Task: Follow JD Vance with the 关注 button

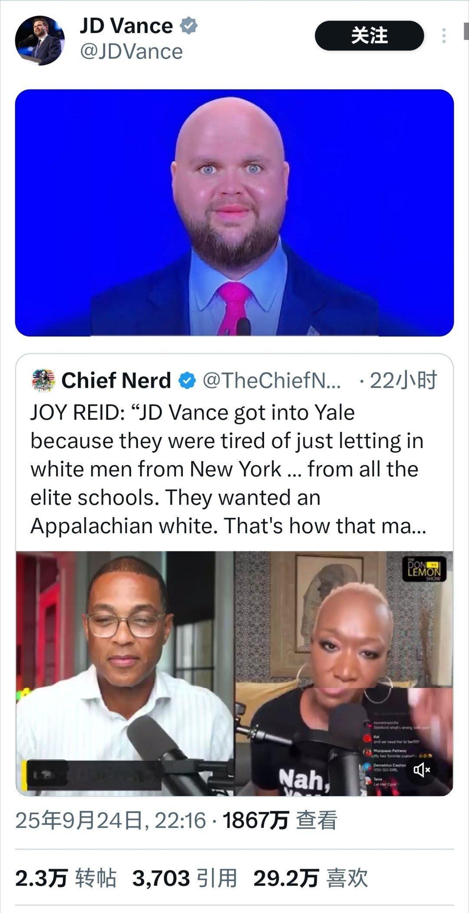Action: pyautogui.click(x=369, y=36)
